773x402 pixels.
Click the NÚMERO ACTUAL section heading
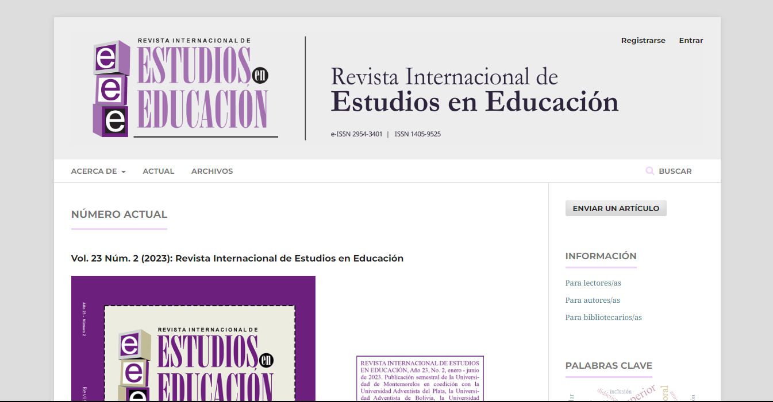point(119,214)
